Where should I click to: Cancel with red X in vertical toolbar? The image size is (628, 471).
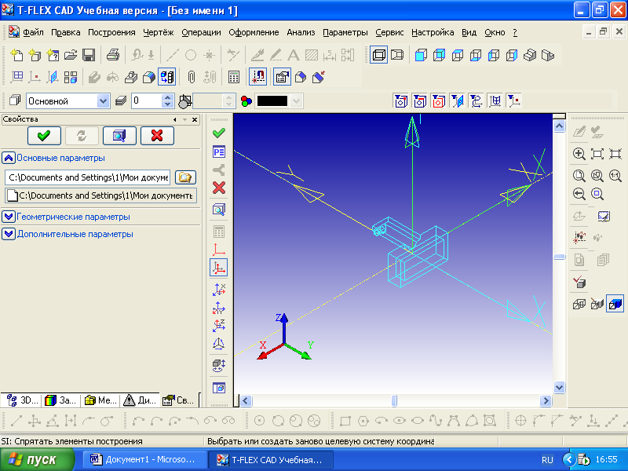[x=219, y=188]
